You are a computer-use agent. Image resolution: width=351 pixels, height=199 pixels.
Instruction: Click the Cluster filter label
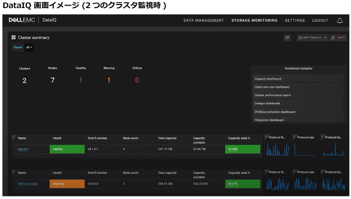pyautogui.click(x=18, y=47)
